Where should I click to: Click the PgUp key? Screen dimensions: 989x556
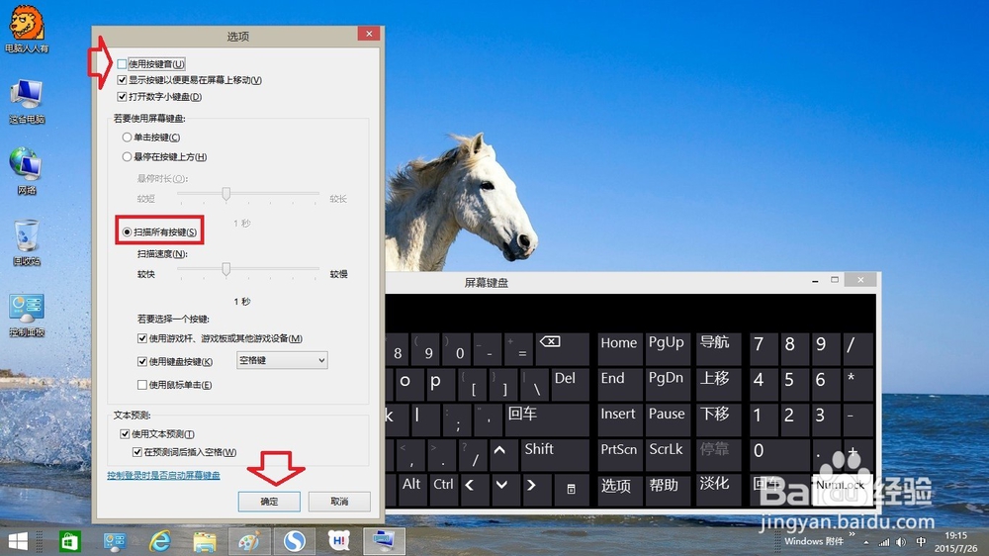coord(668,349)
